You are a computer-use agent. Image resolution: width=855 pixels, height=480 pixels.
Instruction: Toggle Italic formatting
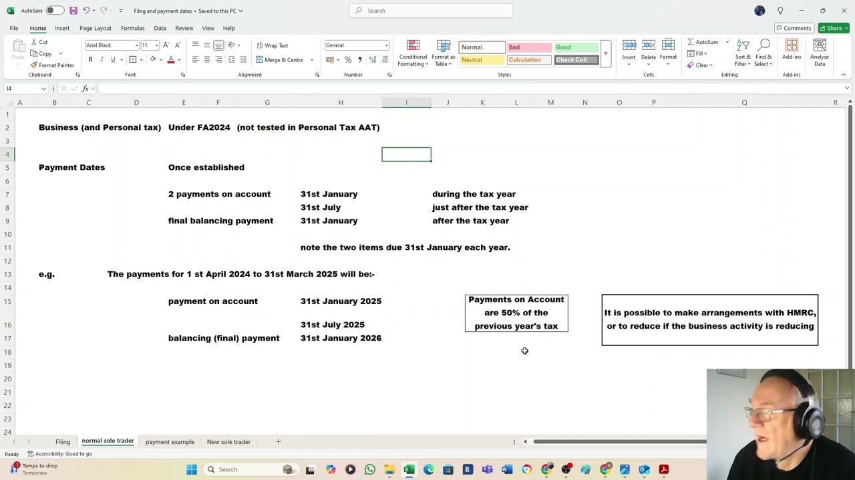click(x=102, y=60)
